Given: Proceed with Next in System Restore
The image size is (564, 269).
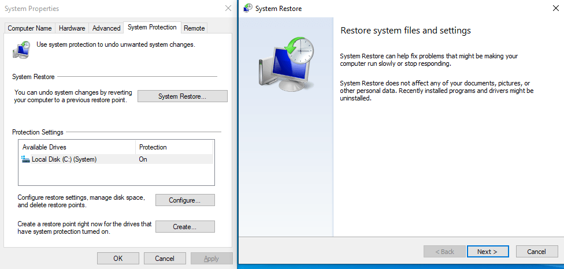Looking at the screenshot, I should tap(488, 252).
